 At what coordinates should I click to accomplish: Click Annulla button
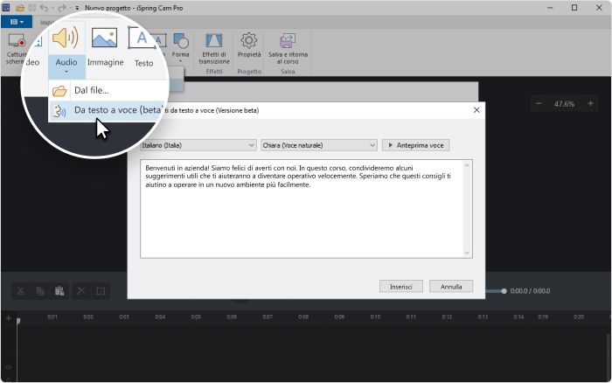pyautogui.click(x=451, y=286)
